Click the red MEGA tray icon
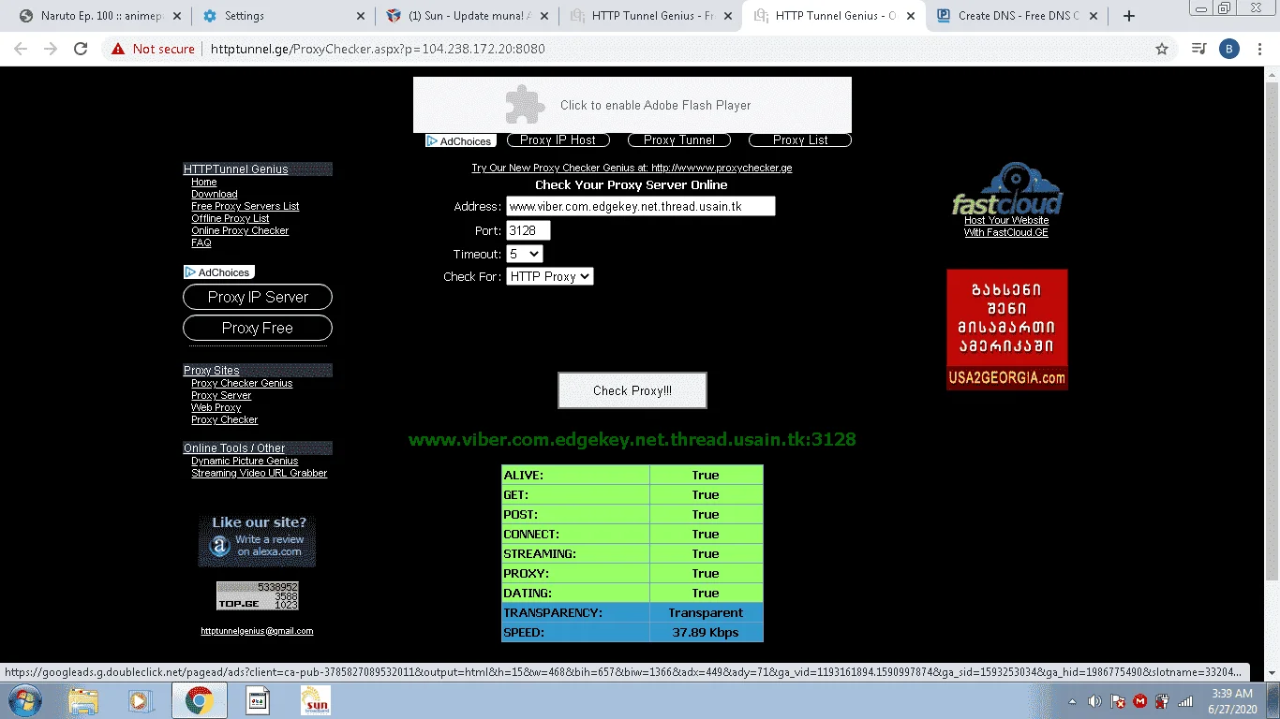Image resolution: width=1280 pixels, height=719 pixels. coord(1139,701)
